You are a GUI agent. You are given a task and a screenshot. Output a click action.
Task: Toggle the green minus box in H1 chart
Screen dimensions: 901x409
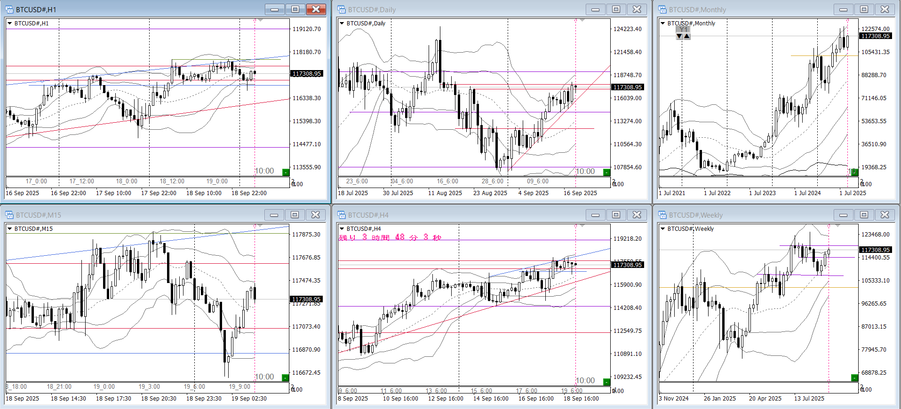[285, 172]
